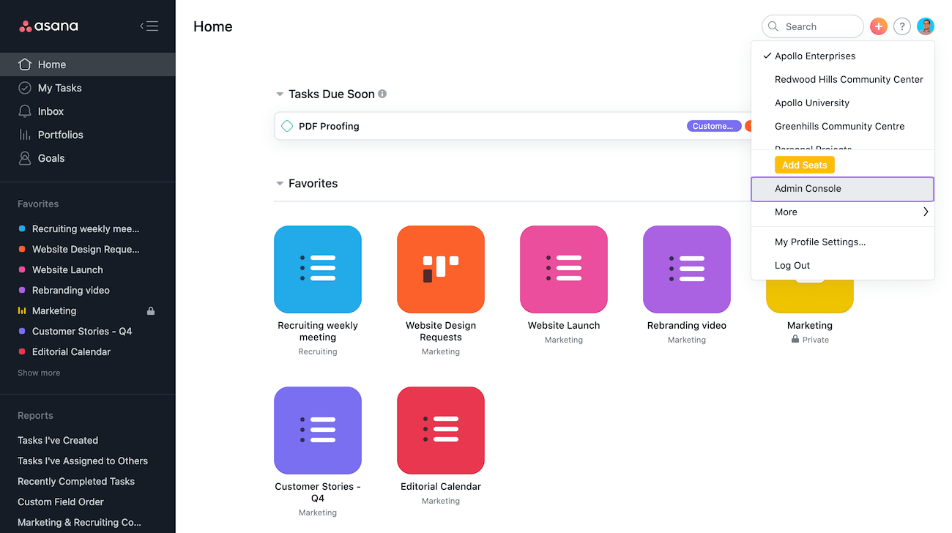Screen dimensions: 952x533
Task: Click the orange plus quick-add button
Action: coord(879,26)
